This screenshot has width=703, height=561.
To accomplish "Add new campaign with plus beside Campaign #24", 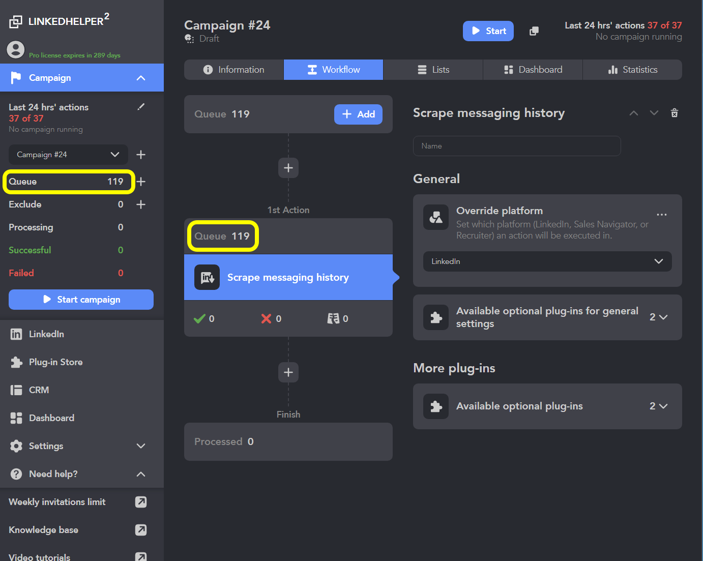I will pos(141,155).
